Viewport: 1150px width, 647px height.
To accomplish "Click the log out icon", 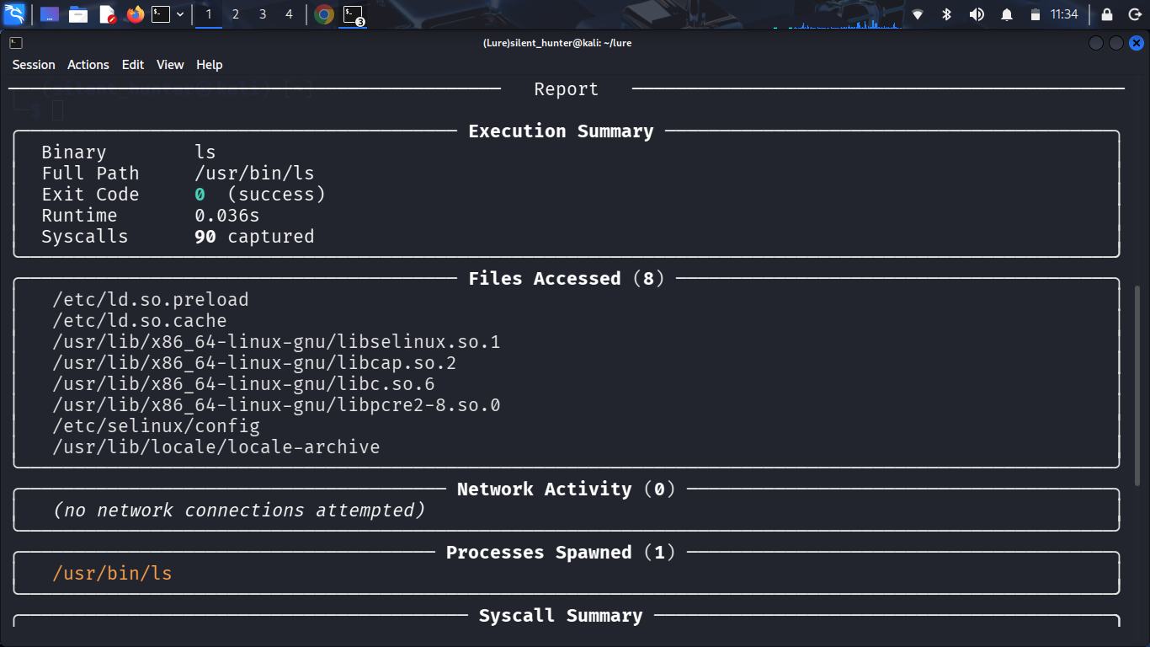I will (x=1134, y=14).
